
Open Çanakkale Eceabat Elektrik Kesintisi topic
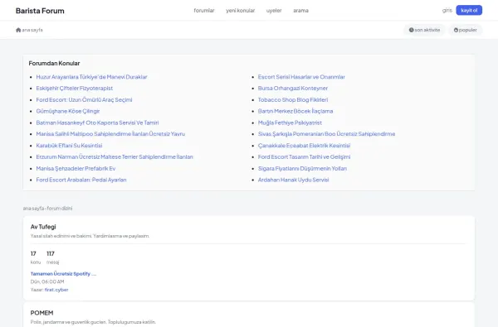click(x=304, y=146)
